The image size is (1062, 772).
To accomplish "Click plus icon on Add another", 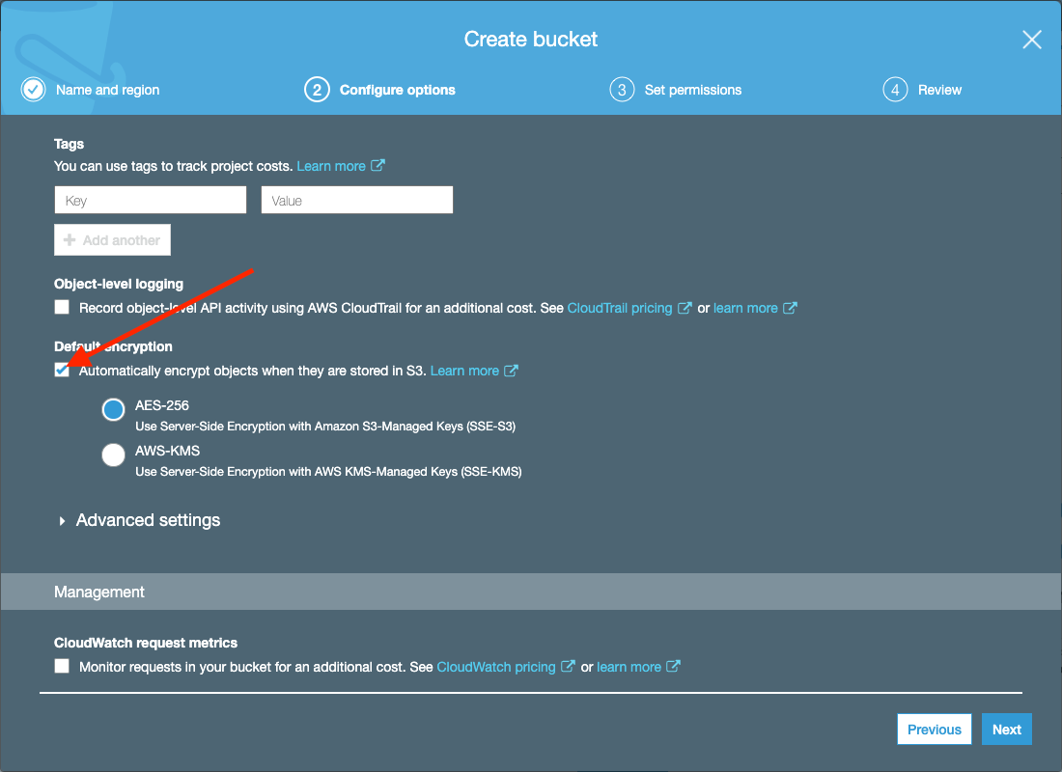I will tap(70, 239).
